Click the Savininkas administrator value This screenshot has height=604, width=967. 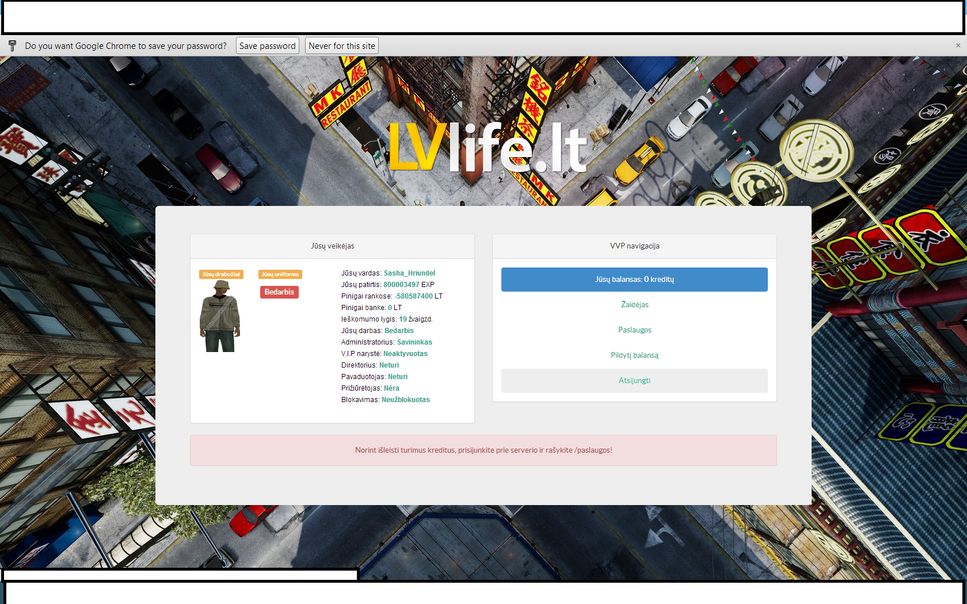coord(414,342)
